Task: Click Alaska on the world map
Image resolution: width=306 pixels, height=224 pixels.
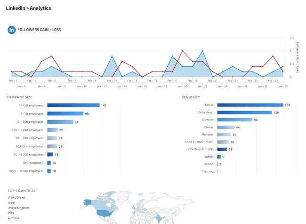Action: pos(88,202)
